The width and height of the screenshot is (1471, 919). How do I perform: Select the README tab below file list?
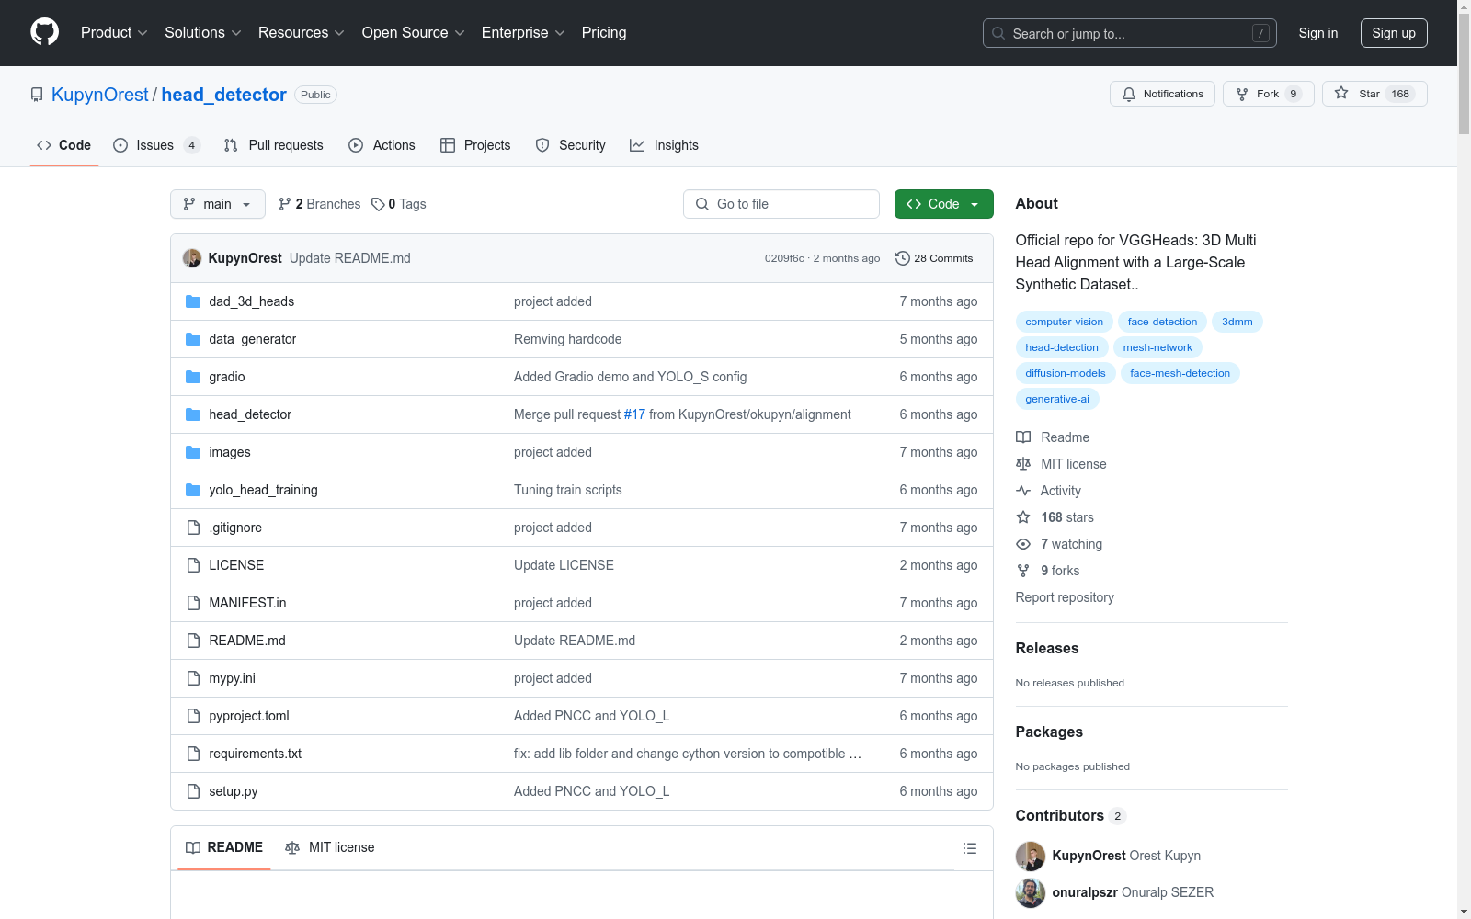pos(224,847)
